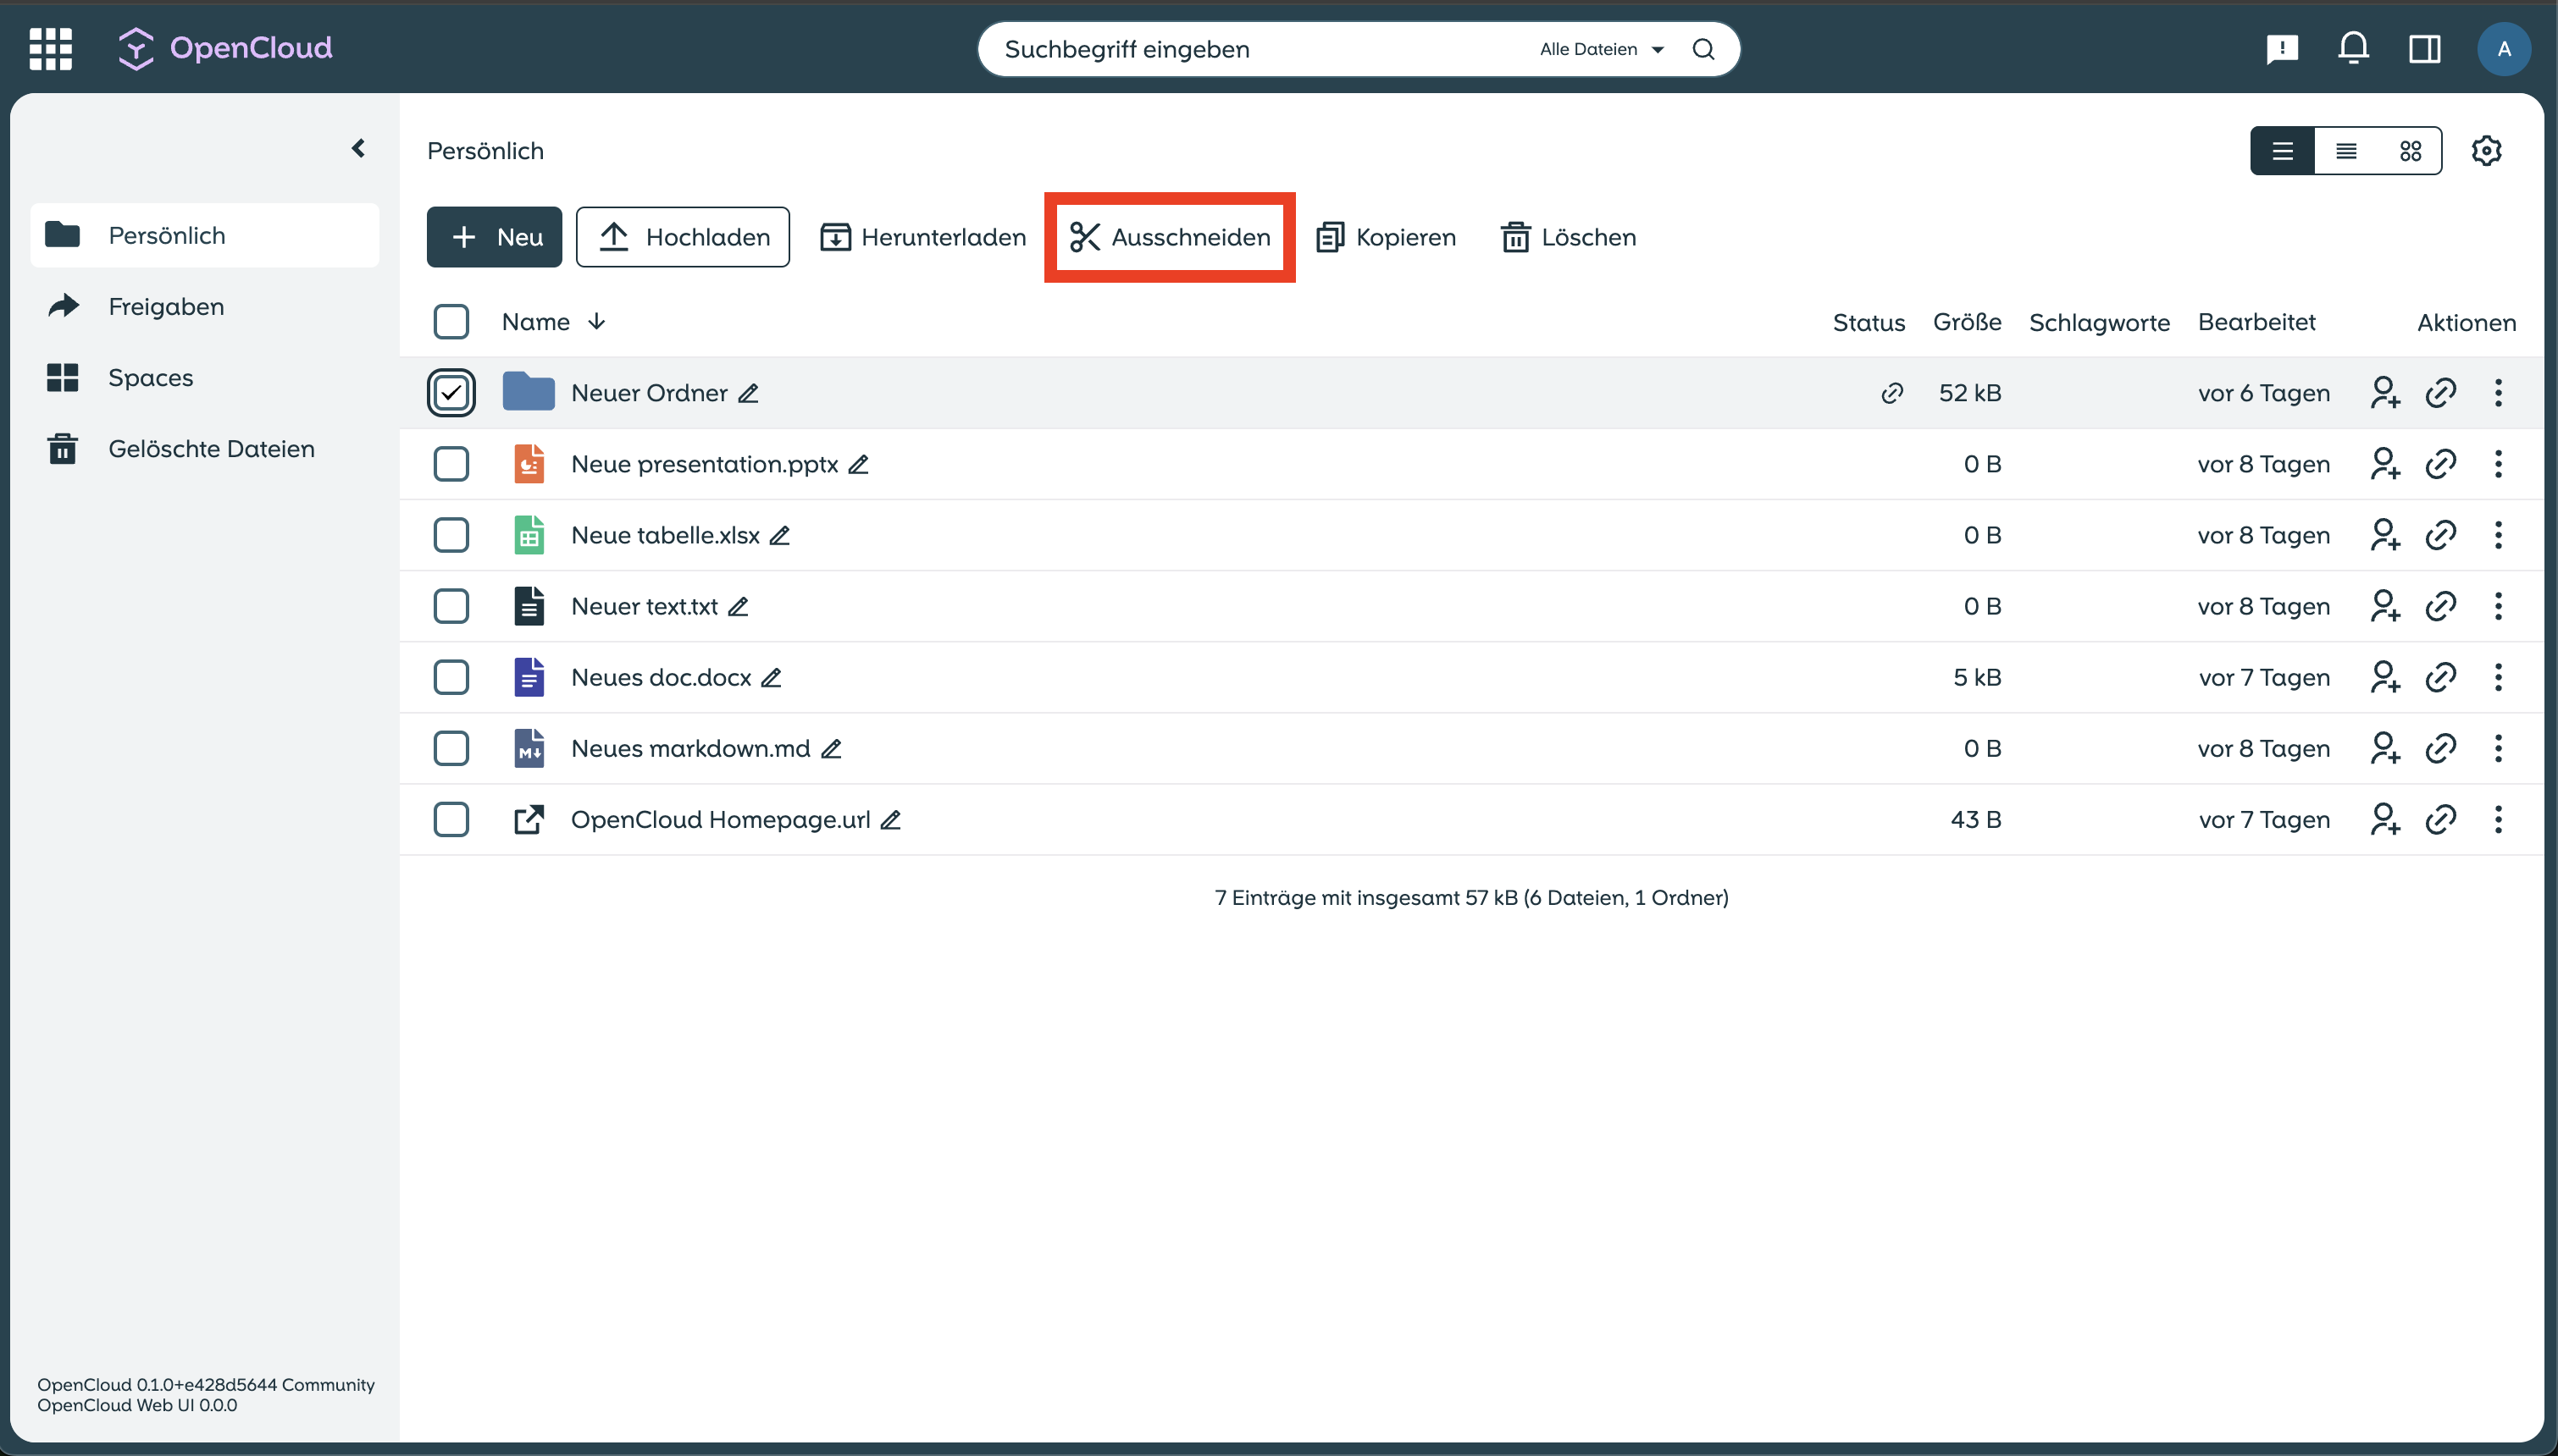Open Spaces in the sidebar

tap(205, 378)
